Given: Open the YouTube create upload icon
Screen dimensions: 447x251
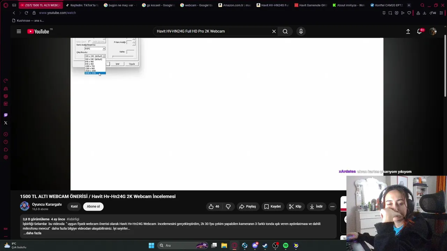Looking at the screenshot, I should pyautogui.click(x=408, y=31).
